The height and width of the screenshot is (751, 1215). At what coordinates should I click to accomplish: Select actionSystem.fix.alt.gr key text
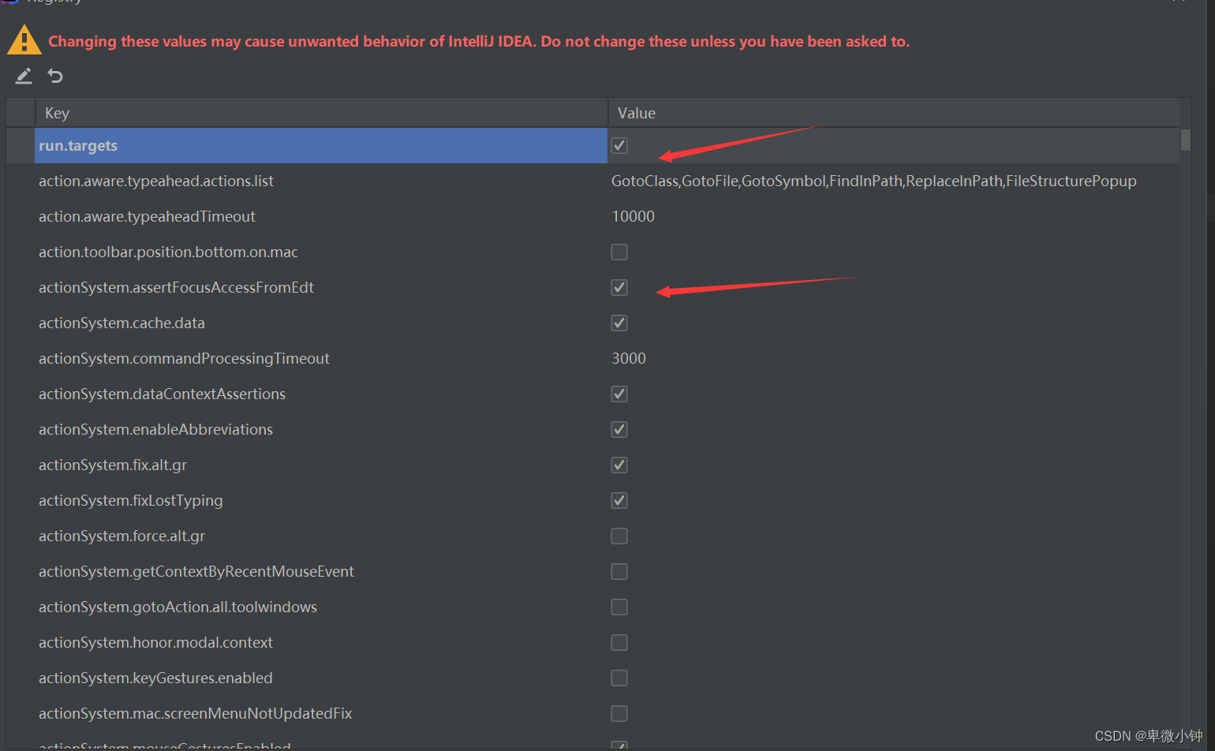coord(113,465)
